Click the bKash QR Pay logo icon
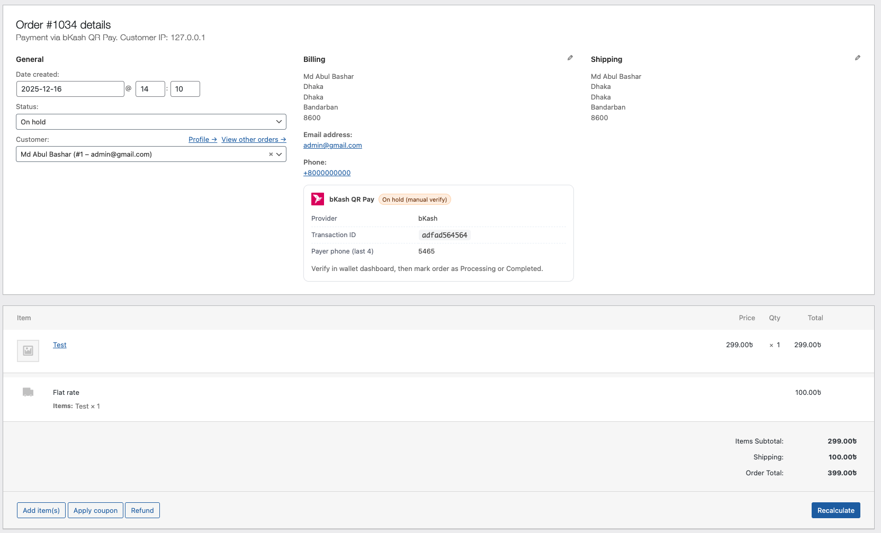The image size is (881, 533). coord(318,199)
